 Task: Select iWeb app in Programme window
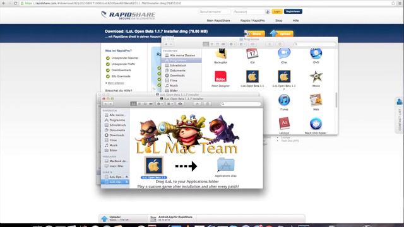[x=316, y=100]
